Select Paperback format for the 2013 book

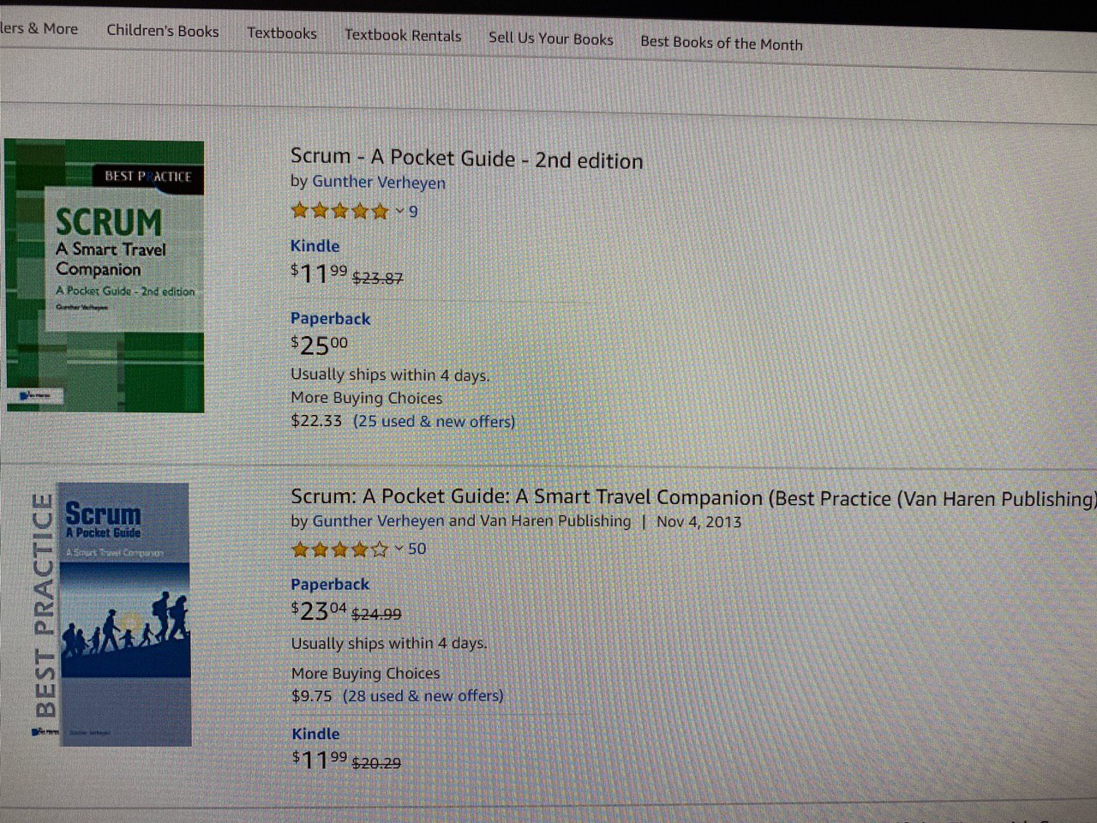tap(330, 585)
